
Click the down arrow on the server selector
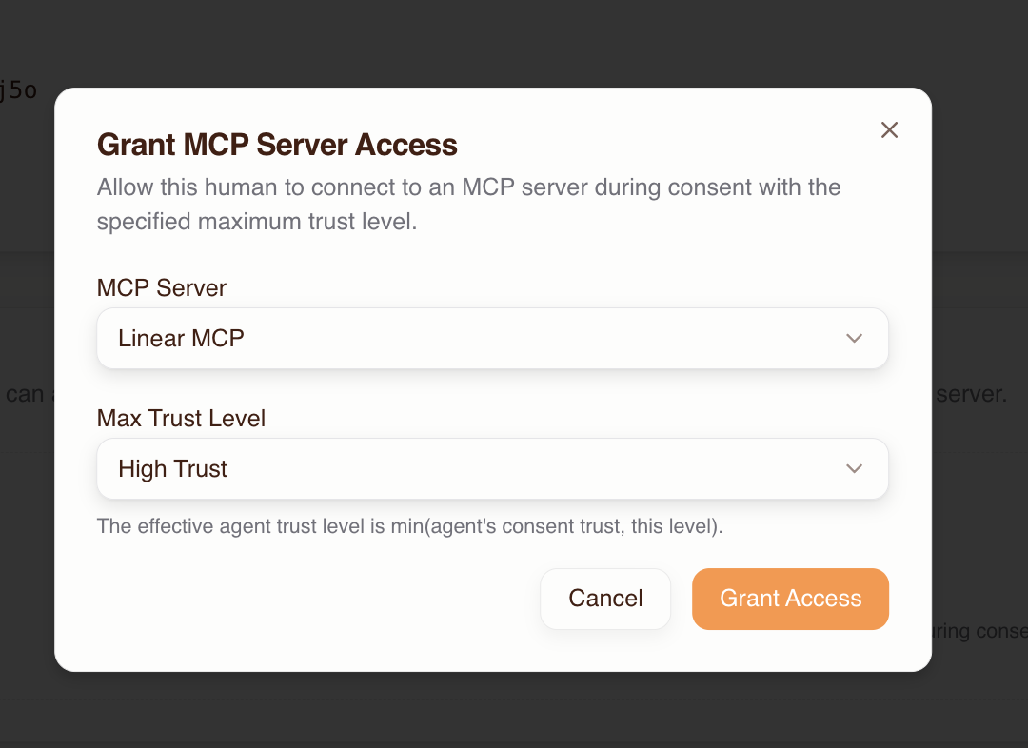(x=854, y=338)
